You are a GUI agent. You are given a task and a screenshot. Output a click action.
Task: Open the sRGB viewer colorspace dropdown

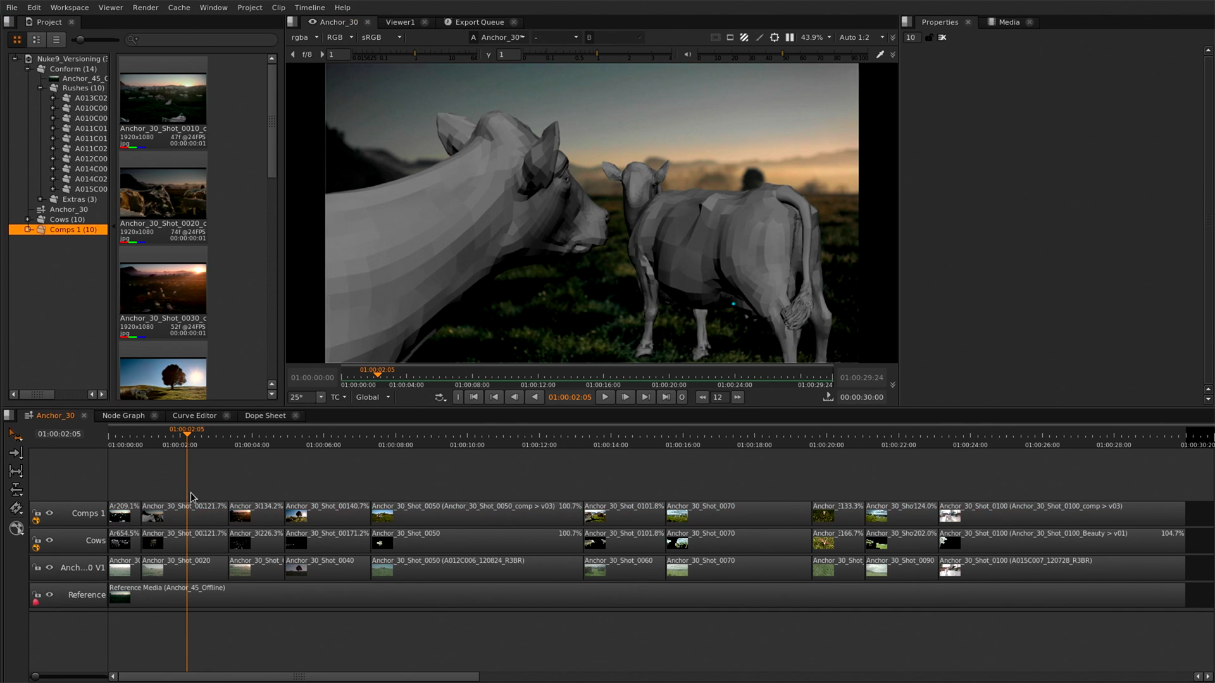(x=380, y=37)
